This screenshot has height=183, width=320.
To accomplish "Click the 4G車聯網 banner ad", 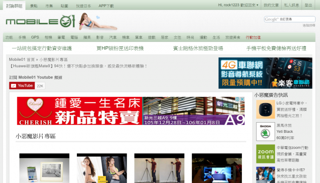I will [265, 73].
